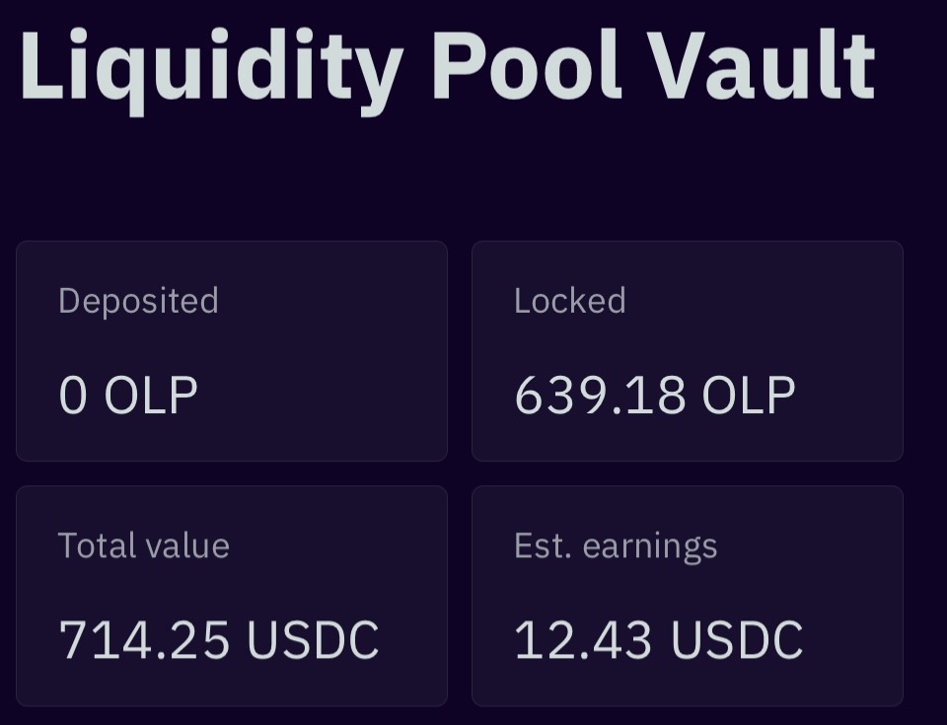Click the word "Pool" in the heading
The image size is (947, 725).
click(x=526, y=65)
